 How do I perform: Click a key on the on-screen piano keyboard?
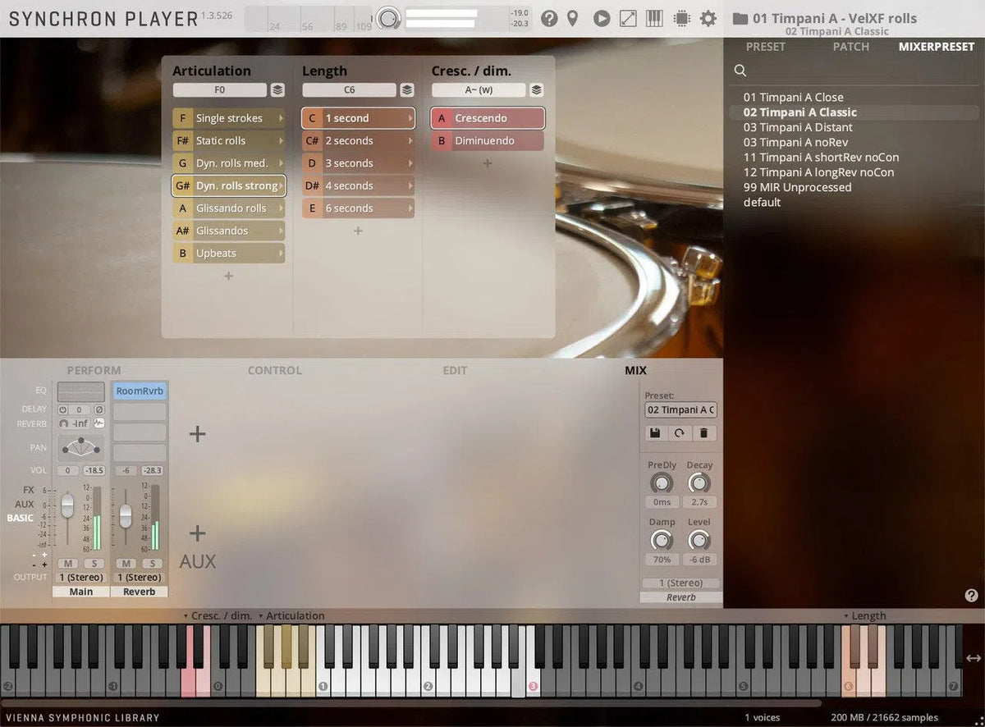point(328,681)
